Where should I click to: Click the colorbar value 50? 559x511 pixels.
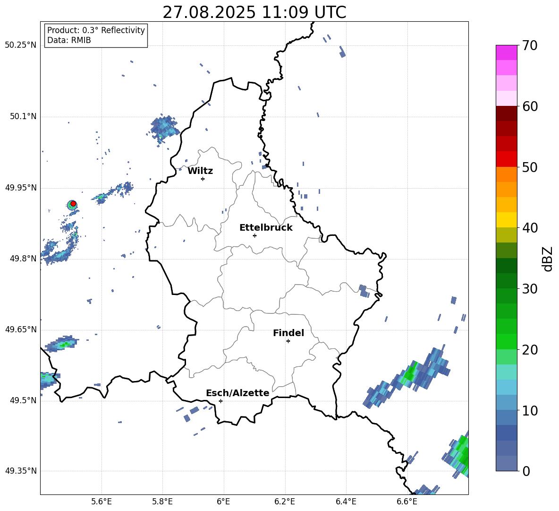coord(530,167)
